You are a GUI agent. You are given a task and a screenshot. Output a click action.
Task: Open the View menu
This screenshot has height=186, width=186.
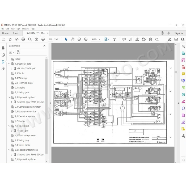12,29
